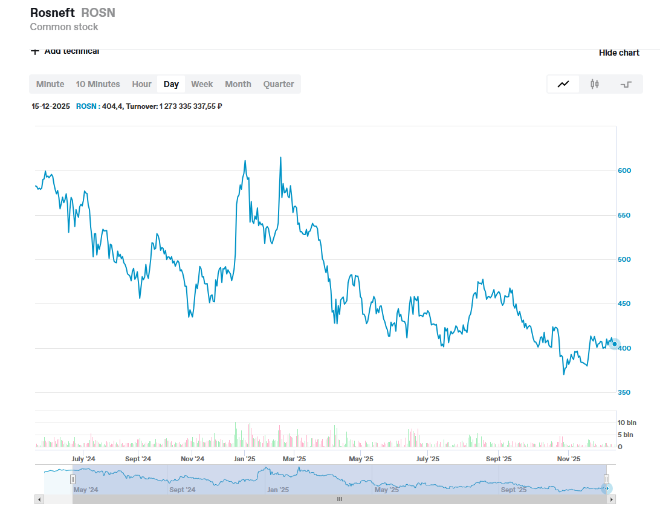Click the 15-12-2025 date label

pyautogui.click(x=51, y=106)
